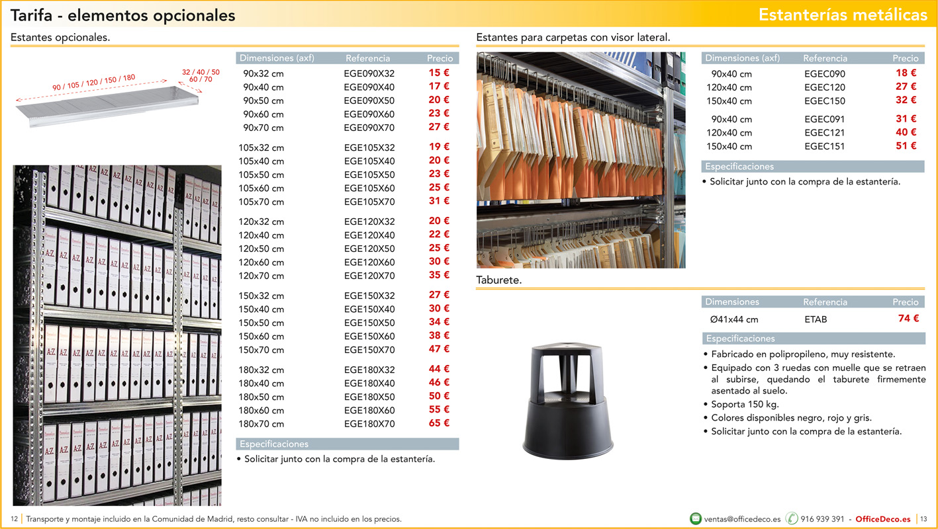Click the 65 € price for EGE180X70
The image size is (938, 529).
tap(439, 423)
